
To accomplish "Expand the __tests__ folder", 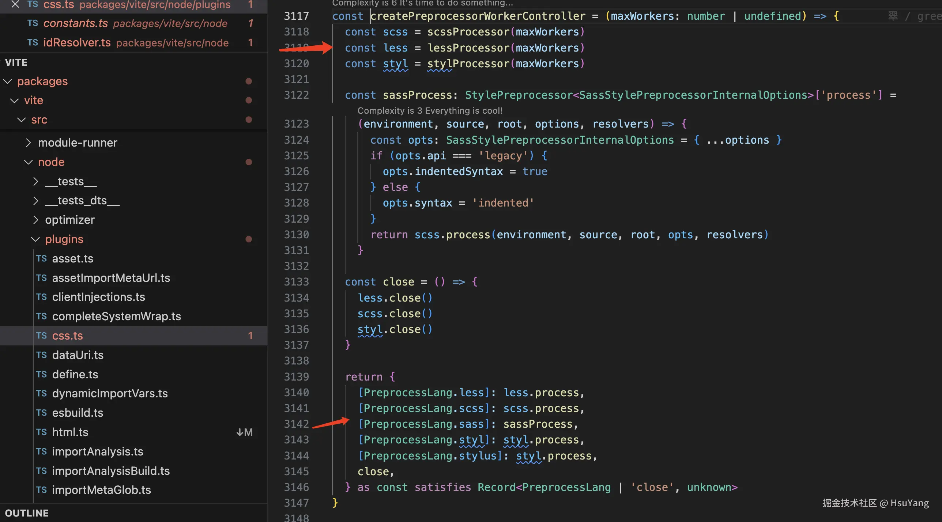I will [35, 181].
